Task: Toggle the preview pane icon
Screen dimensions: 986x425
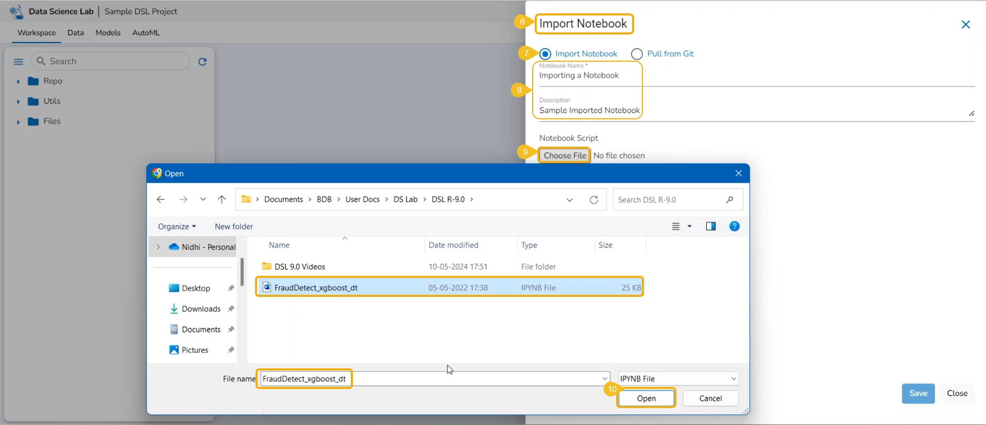Action: click(710, 226)
